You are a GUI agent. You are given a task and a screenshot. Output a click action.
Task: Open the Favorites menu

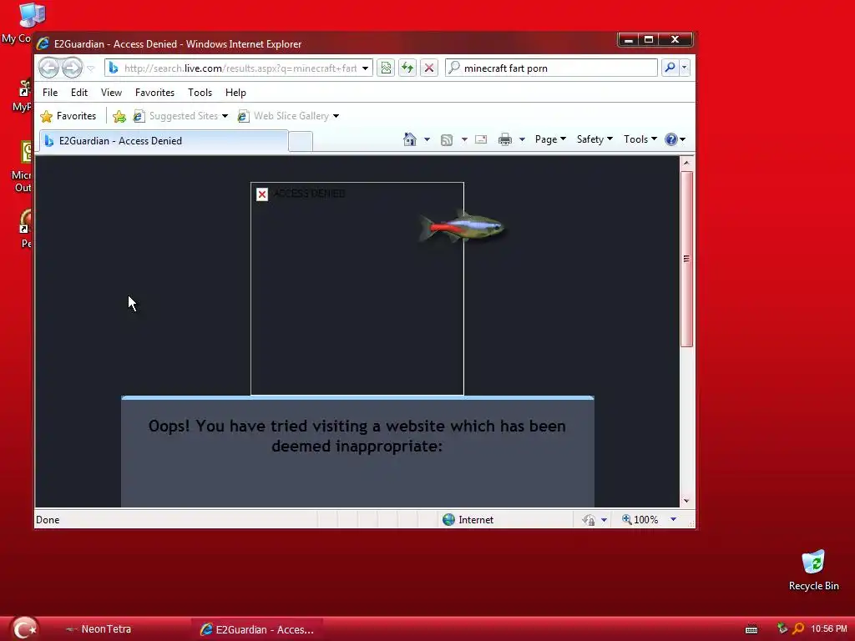pyautogui.click(x=154, y=93)
